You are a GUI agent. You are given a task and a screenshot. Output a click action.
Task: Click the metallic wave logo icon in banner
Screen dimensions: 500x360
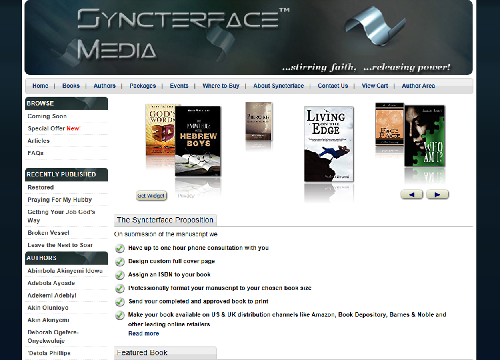pos(375,26)
